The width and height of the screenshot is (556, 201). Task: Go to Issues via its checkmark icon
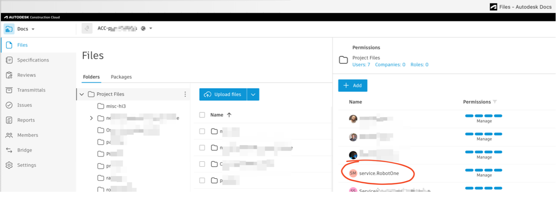tap(9, 105)
